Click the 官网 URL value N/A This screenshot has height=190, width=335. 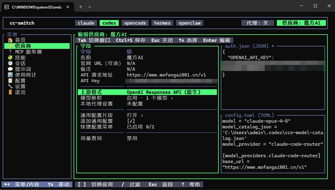(131, 63)
